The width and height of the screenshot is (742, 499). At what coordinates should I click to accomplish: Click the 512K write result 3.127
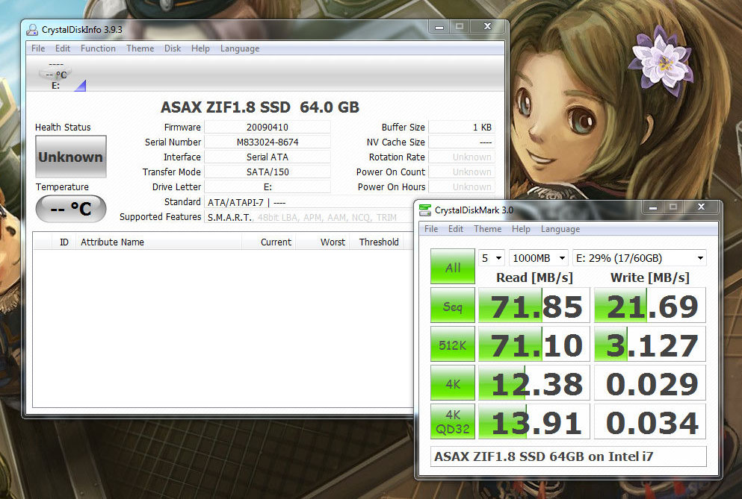coord(650,344)
